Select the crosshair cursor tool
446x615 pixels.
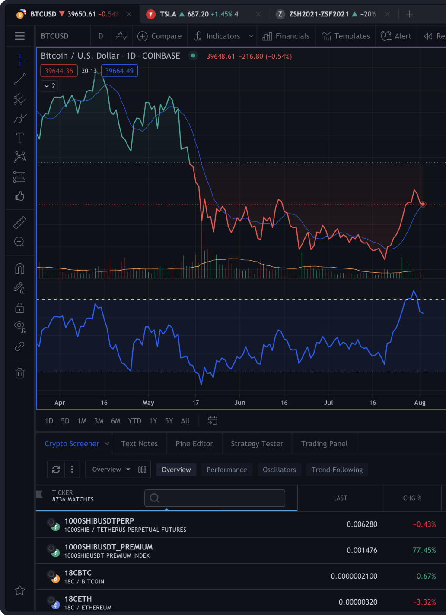point(19,60)
